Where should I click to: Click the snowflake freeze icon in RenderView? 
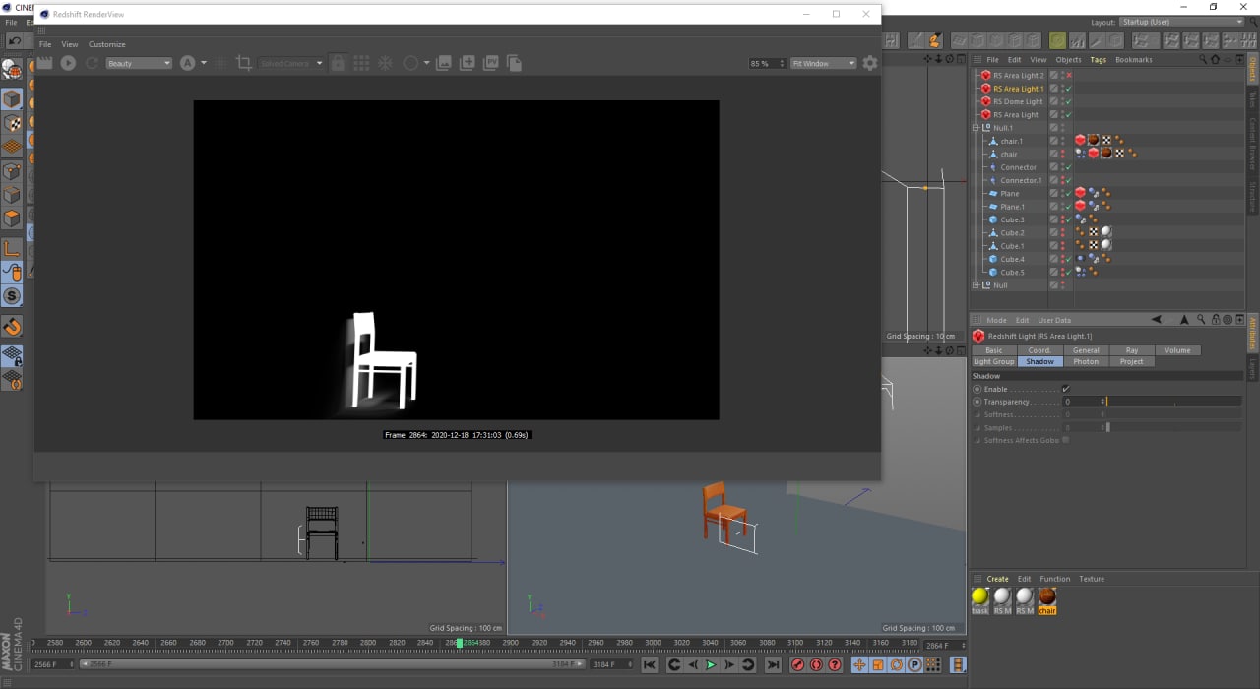click(385, 63)
